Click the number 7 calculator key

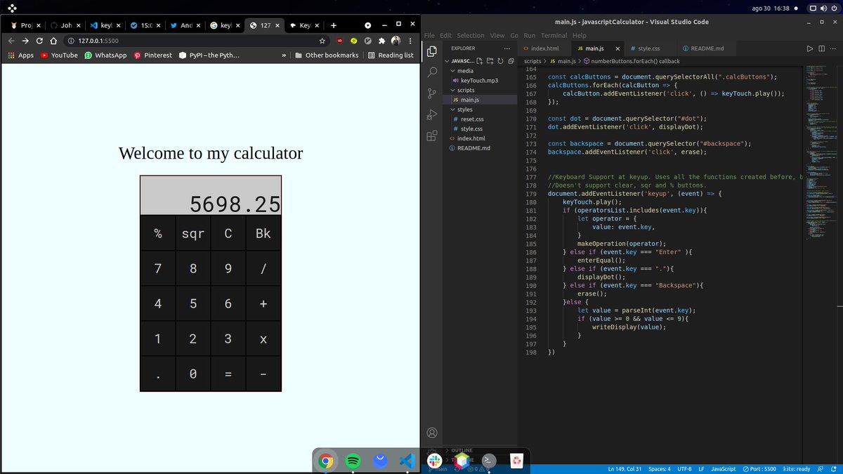(x=158, y=268)
